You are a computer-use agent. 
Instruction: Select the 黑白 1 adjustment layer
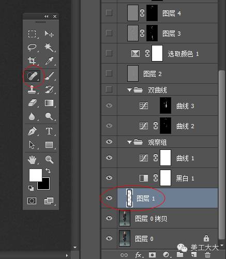click(x=160, y=178)
